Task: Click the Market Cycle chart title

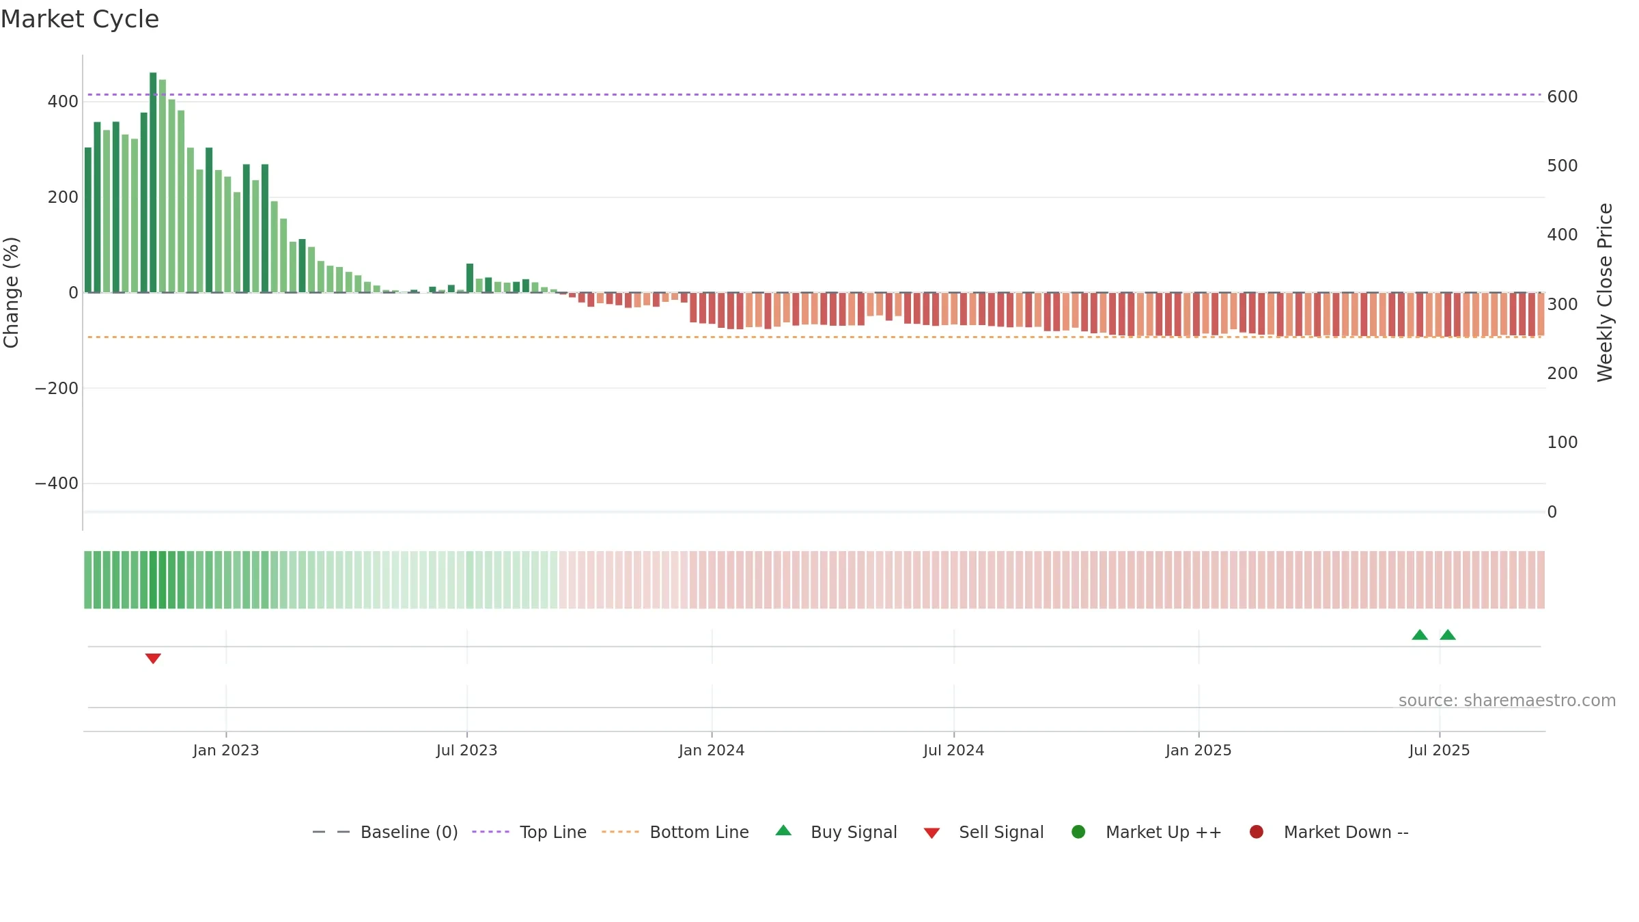Action: click(x=80, y=19)
